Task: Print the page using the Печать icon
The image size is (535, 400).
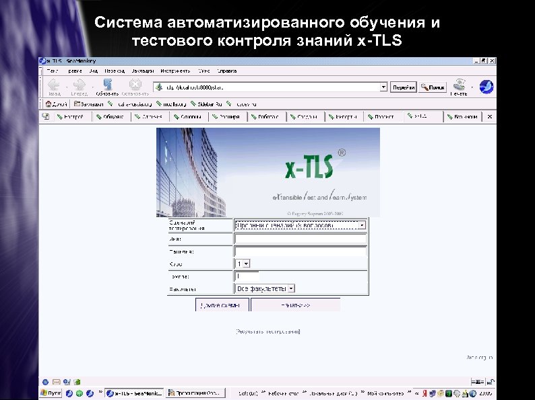Action: (459, 87)
